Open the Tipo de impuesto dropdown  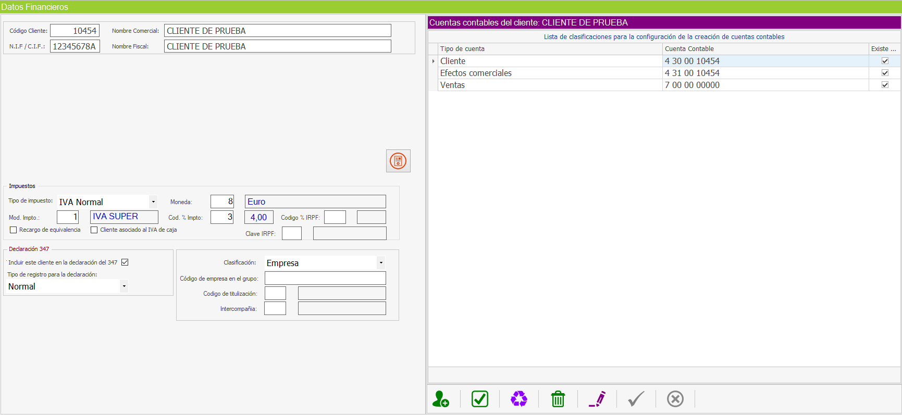point(153,202)
